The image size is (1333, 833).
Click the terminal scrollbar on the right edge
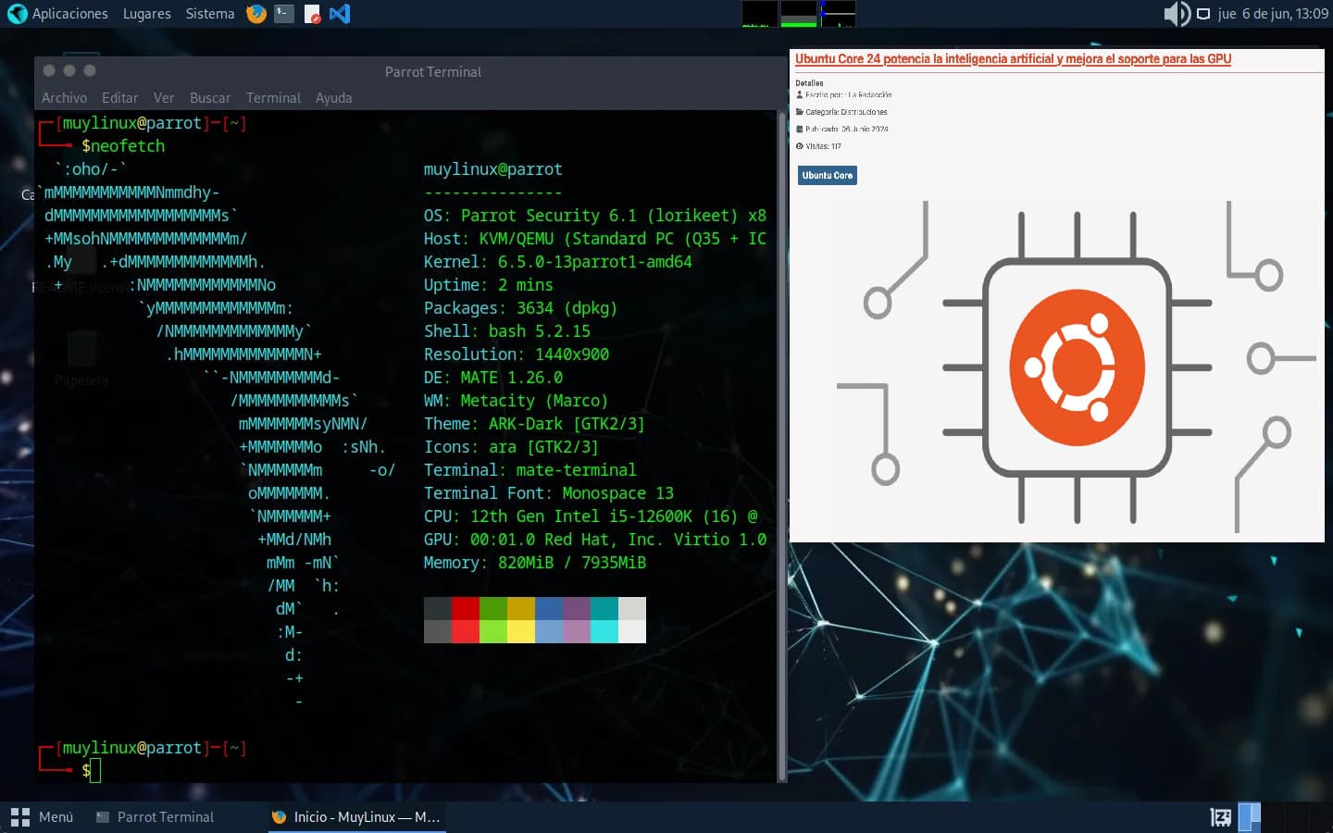click(x=781, y=447)
